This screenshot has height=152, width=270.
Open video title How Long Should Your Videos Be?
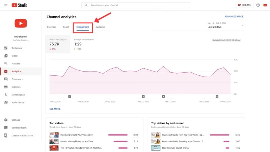[x=77, y=135]
